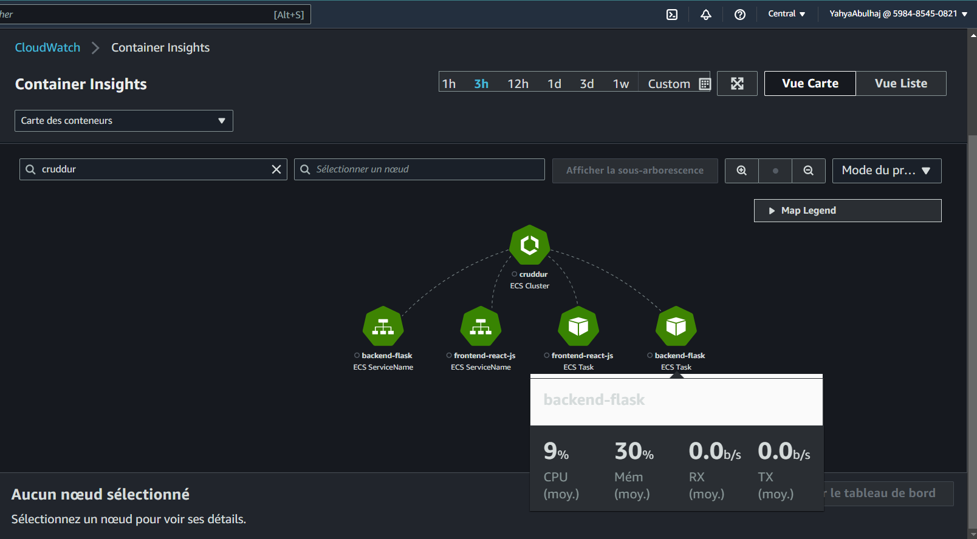
Task: Open the Custom time range picker
Action: point(669,84)
